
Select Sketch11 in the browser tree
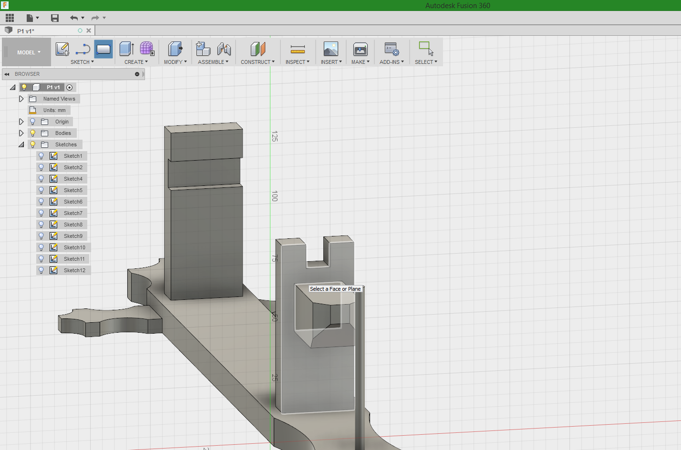pos(74,259)
